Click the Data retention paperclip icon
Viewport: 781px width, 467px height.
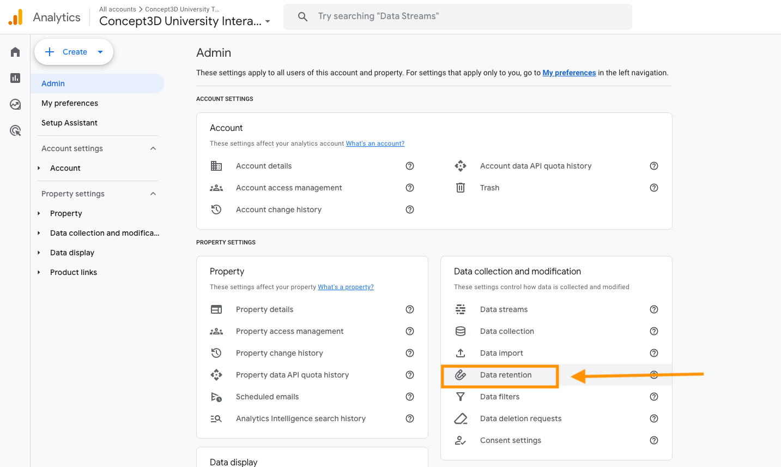461,375
